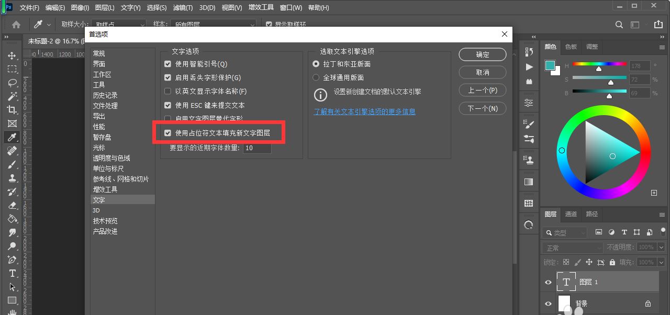Select 全球通用版面 radio button
This screenshot has height=315, width=670.
click(316, 77)
